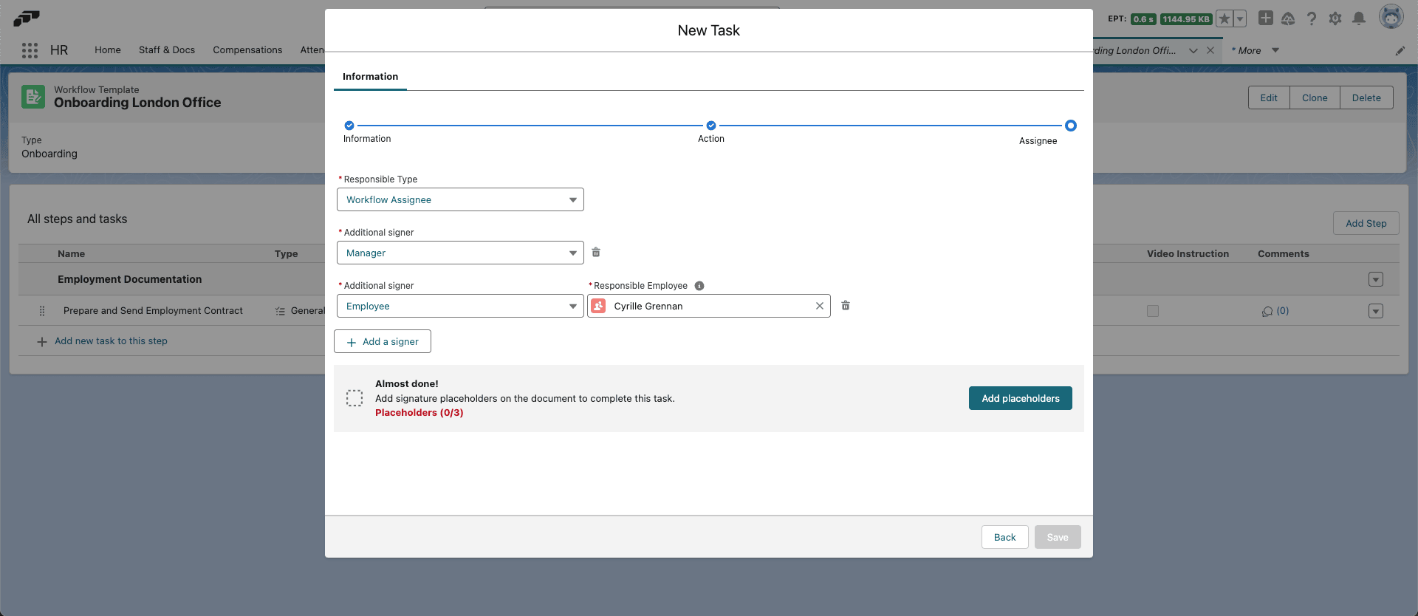The height and width of the screenshot is (616, 1418).
Task: Open the Trailhead guidance icon
Action: click(1288, 18)
